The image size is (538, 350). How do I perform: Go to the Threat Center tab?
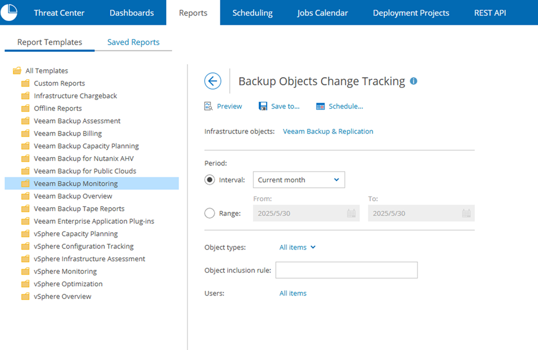(x=59, y=13)
